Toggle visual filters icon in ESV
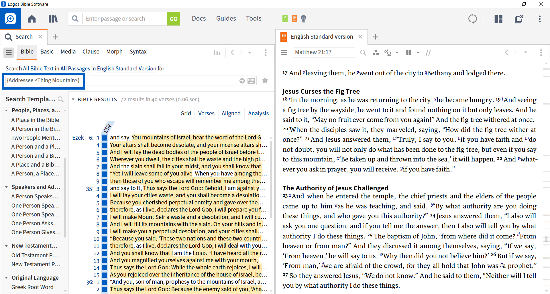 coord(376,52)
